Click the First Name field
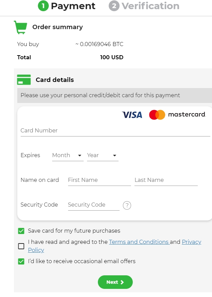 100,180
